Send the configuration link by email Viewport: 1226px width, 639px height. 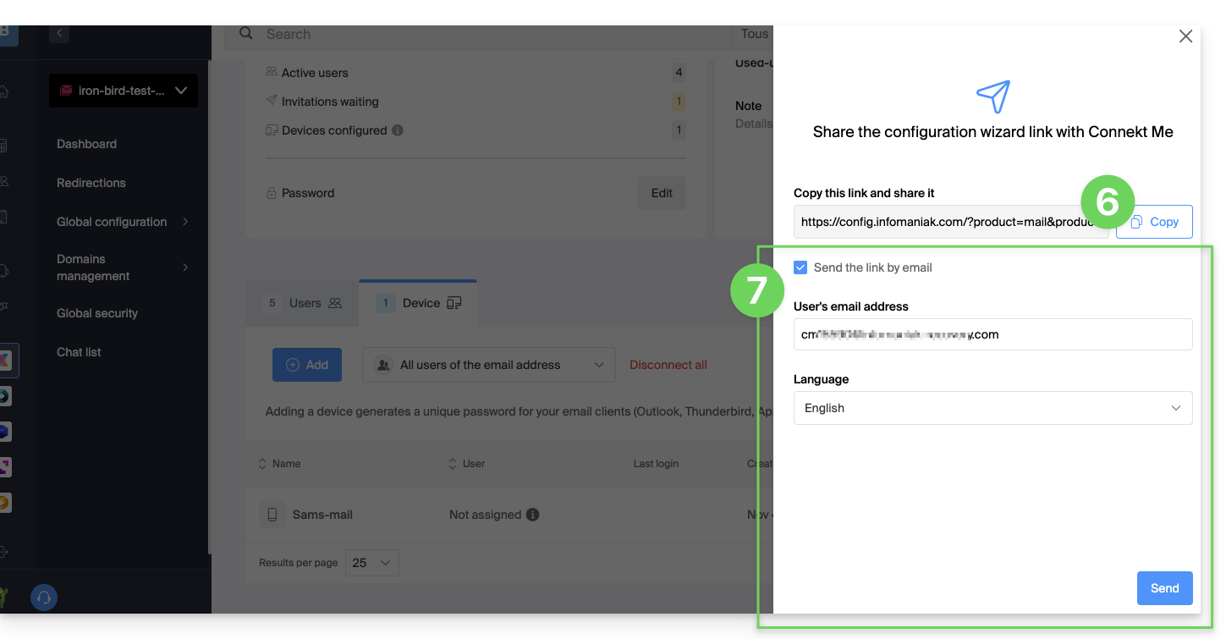[x=1164, y=588]
